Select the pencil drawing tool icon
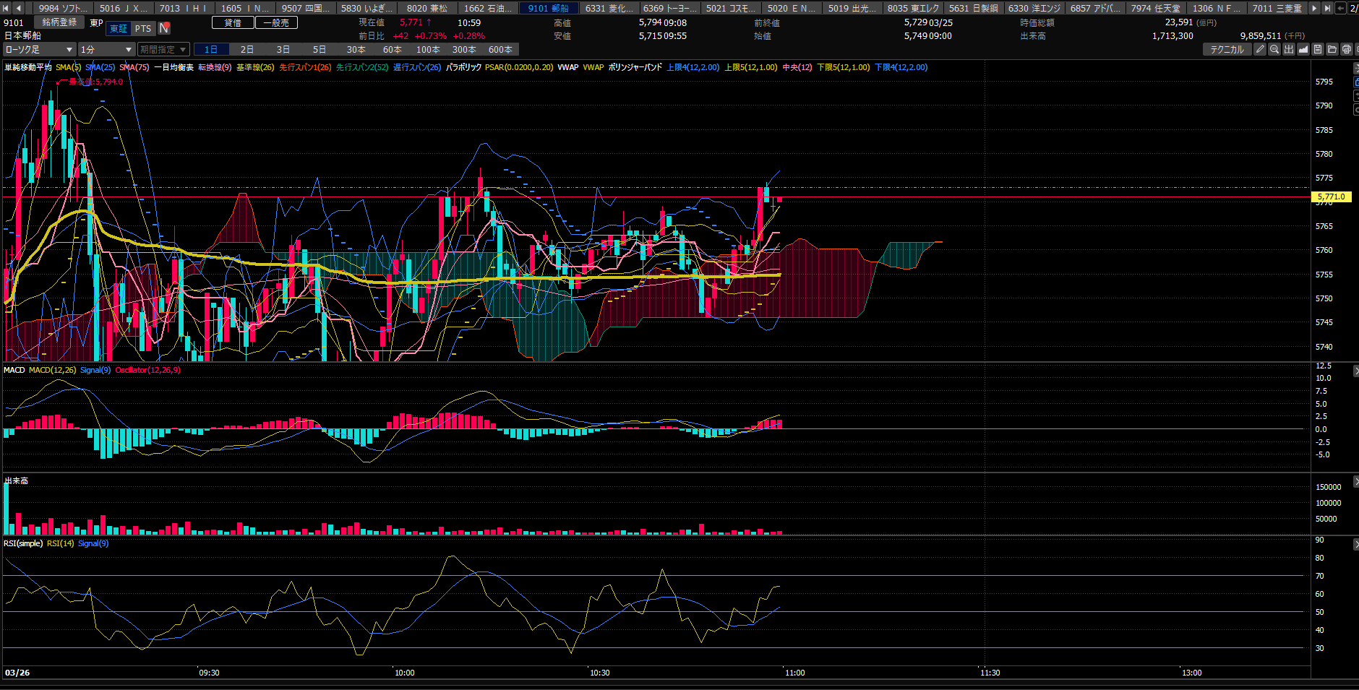The width and height of the screenshot is (1359, 690). pyautogui.click(x=1260, y=49)
